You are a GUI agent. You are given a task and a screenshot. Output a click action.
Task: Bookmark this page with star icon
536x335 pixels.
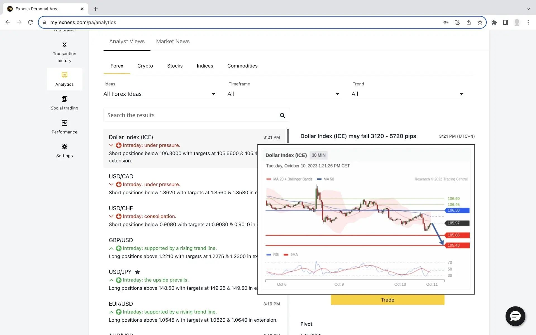[x=480, y=22]
